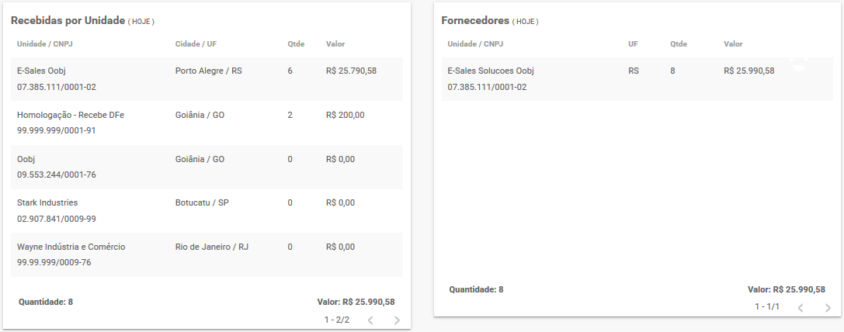Open the E-Sales Solucoes Oobj supplier row
The image size is (844, 332).
click(x=637, y=79)
